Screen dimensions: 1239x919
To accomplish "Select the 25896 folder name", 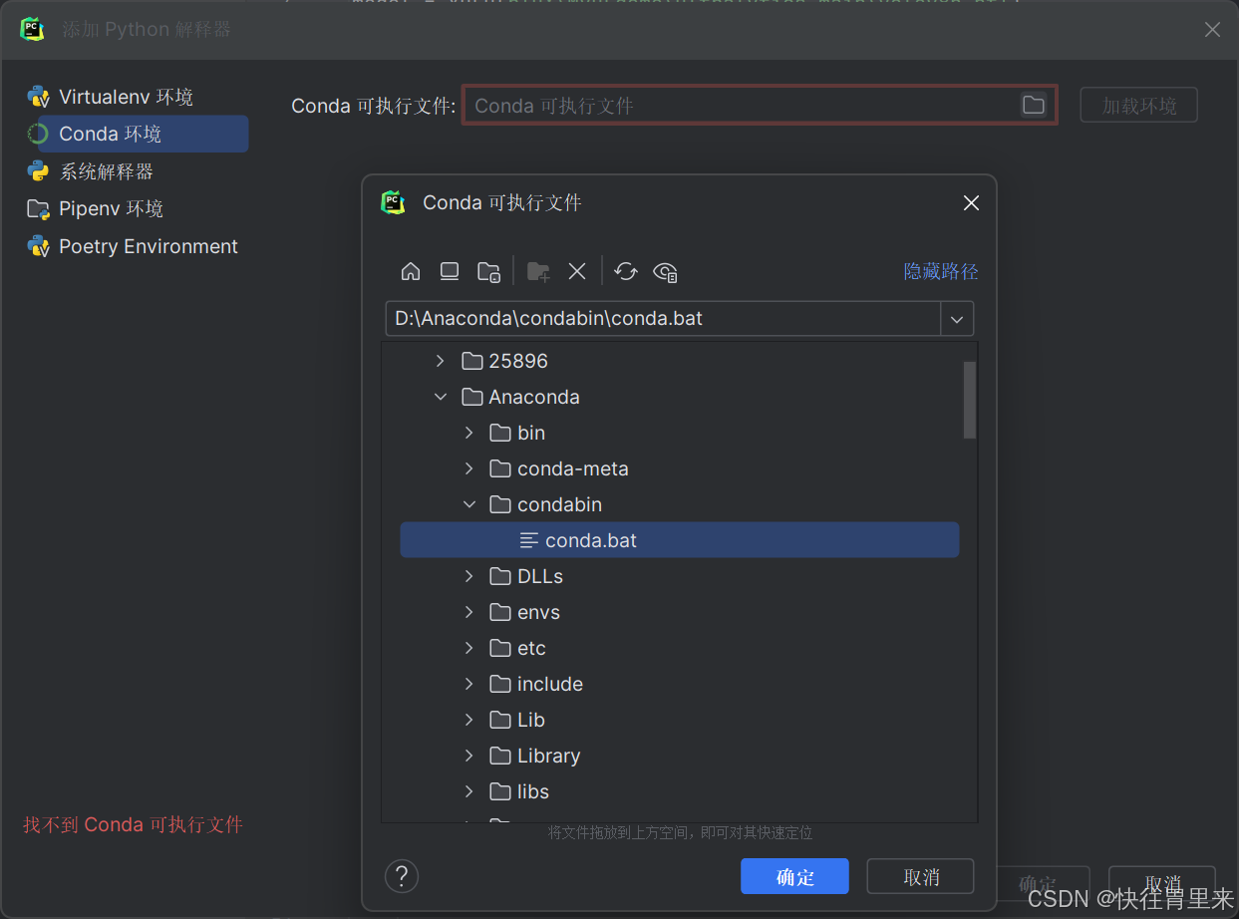I will tap(518, 361).
